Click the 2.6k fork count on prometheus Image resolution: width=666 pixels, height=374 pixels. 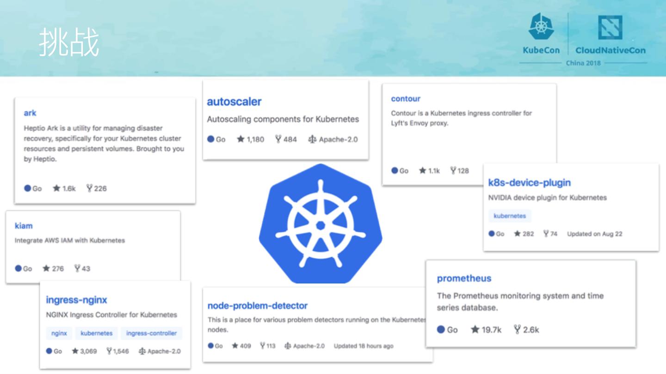click(531, 330)
